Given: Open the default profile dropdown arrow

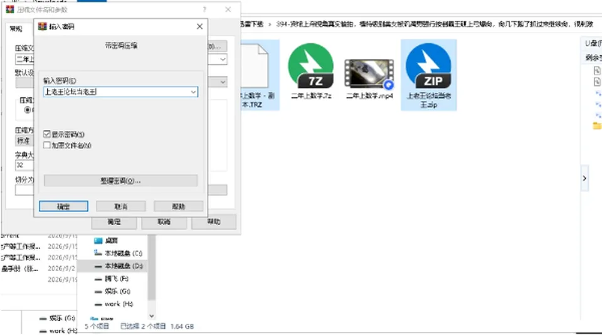Looking at the screenshot, I should (x=223, y=82).
